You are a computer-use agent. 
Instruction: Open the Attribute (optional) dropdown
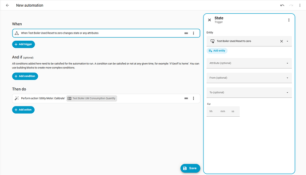coord(249,63)
